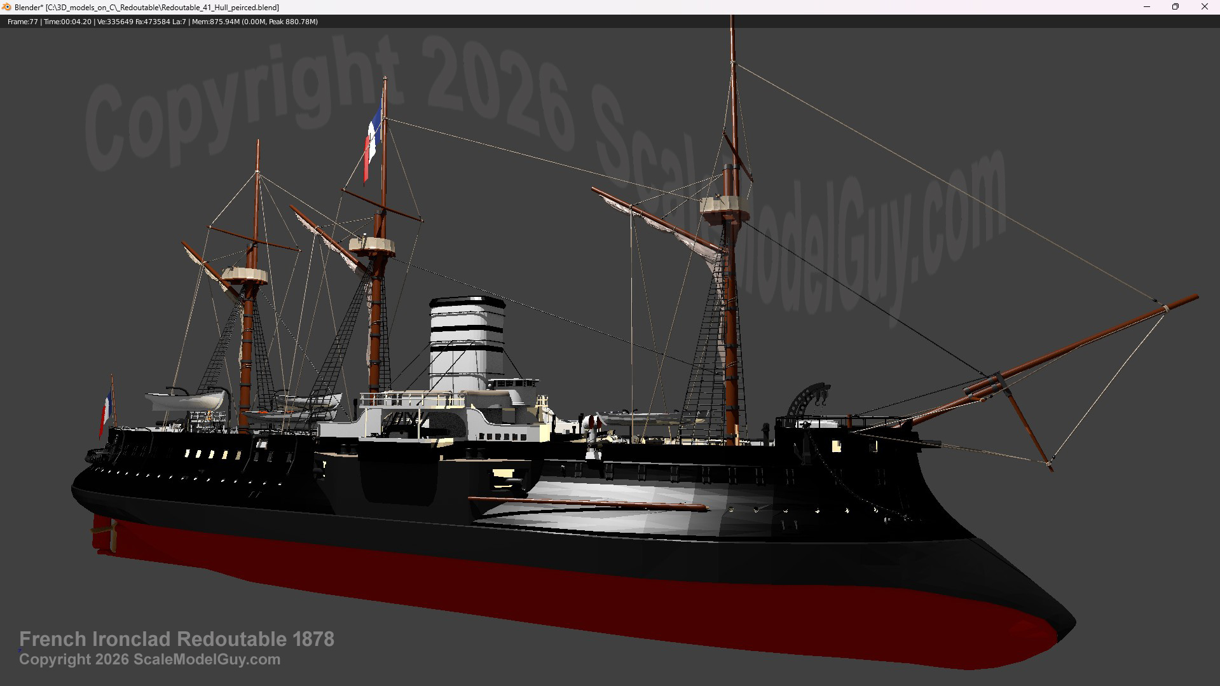Click the Time:00:04.20 render time readout

pos(67,22)
